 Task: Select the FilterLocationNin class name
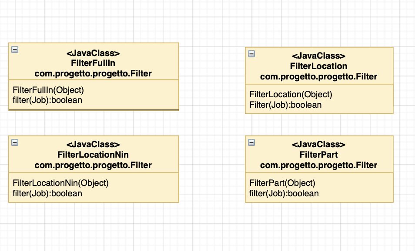tap(93, 155)
